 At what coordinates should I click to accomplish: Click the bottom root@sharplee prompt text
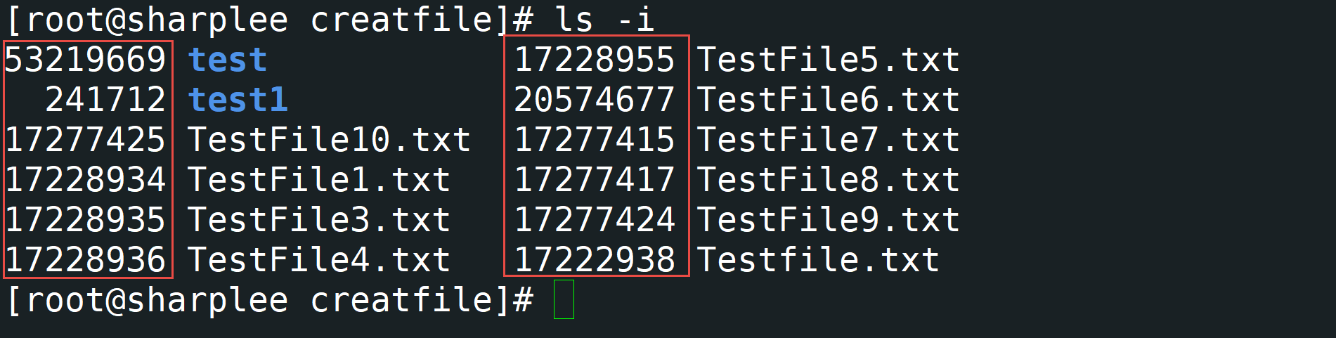coord(269,300)
